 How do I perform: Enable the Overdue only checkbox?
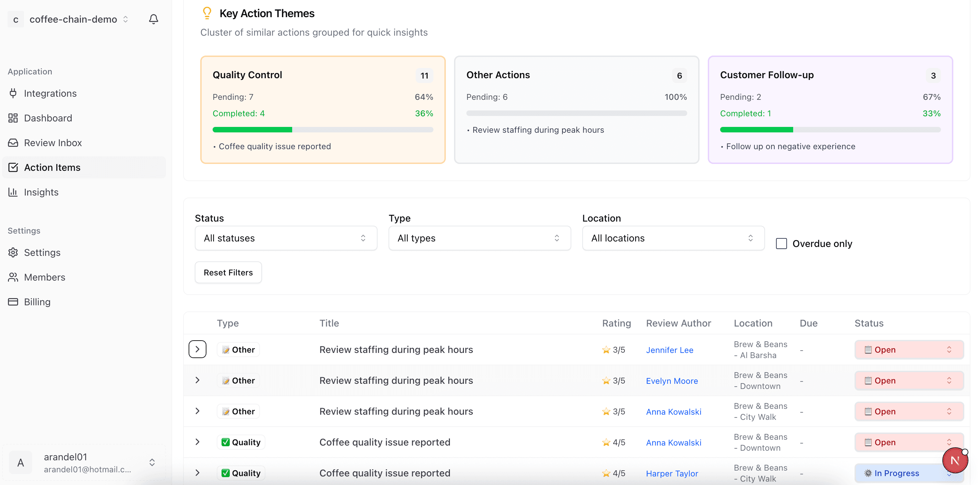(781, 244)
